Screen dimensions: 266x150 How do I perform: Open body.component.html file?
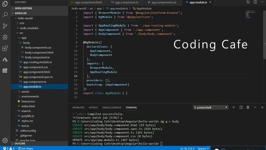(39, 52)
